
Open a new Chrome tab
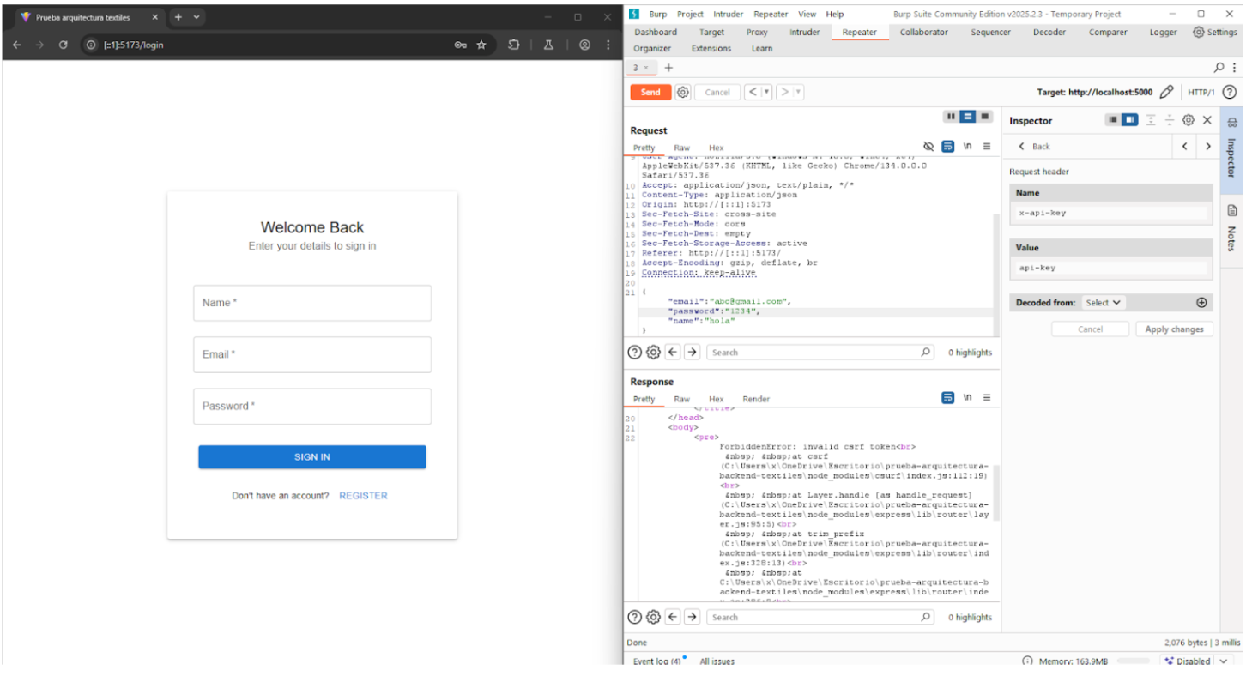click(x=178, y=17)
